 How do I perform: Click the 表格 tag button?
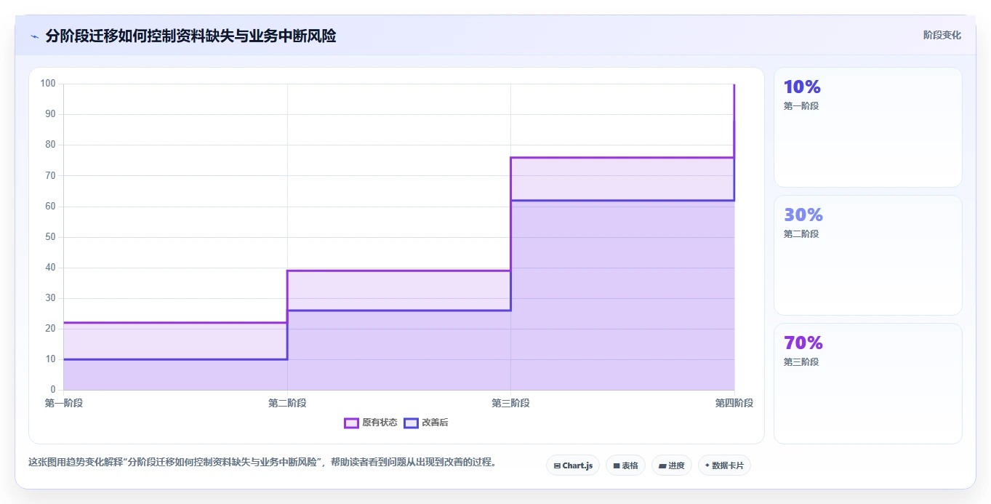coord(625,465)
